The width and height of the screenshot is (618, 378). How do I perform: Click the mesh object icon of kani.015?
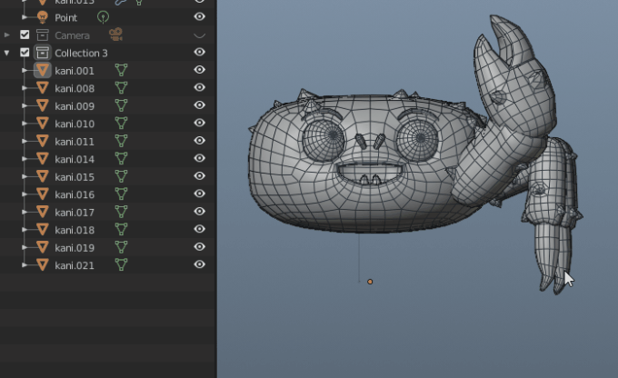(x=43, y=176)
